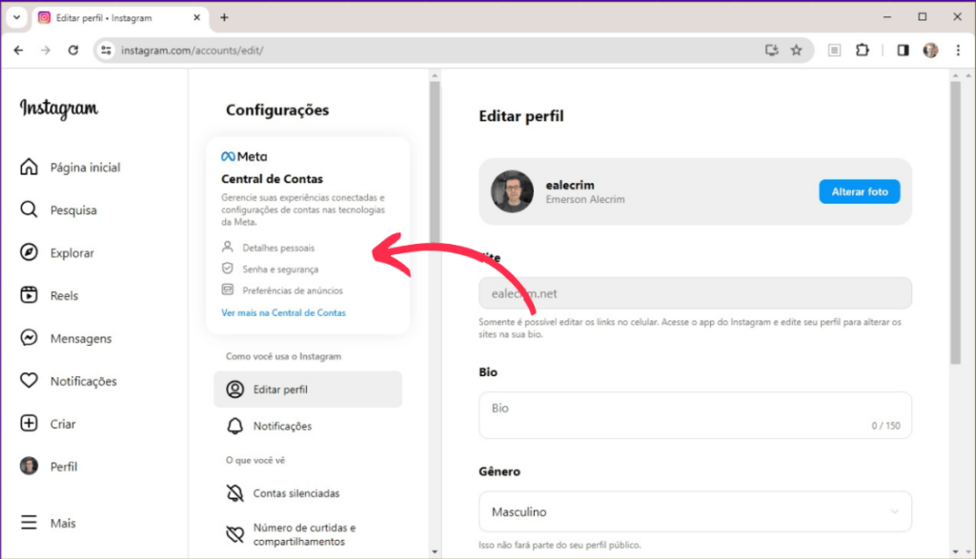Viewport: 976px width, 559px height.
Task: Click the ealecrim.net site field
Action: tap(695, 293)
